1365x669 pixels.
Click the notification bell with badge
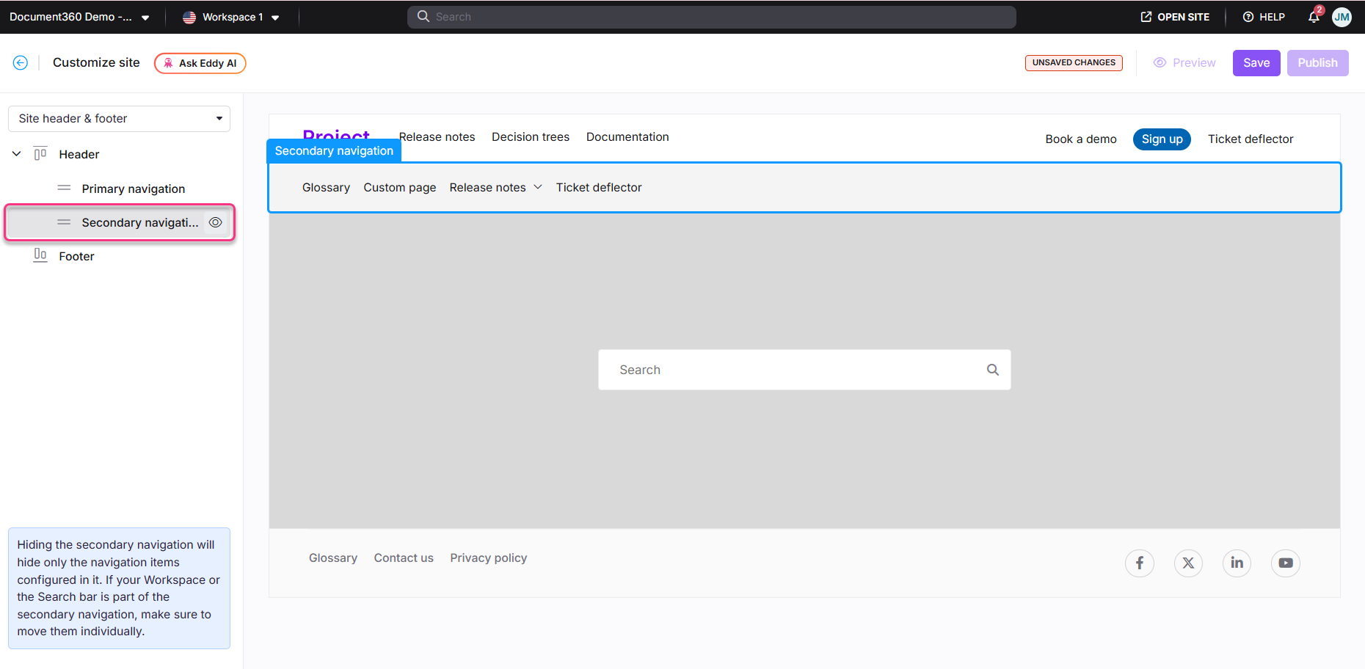(x=1313, y=17)
